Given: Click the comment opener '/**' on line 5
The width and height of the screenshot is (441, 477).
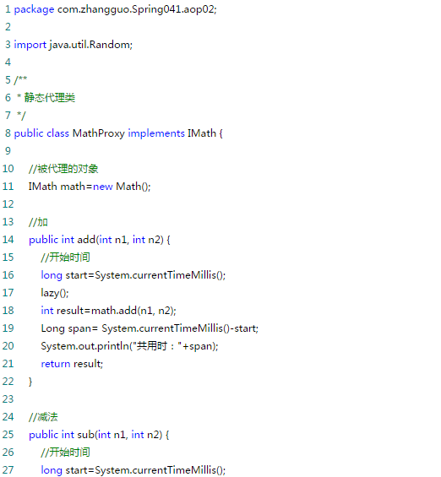Looking at the screenshot, I should [20, 80].
